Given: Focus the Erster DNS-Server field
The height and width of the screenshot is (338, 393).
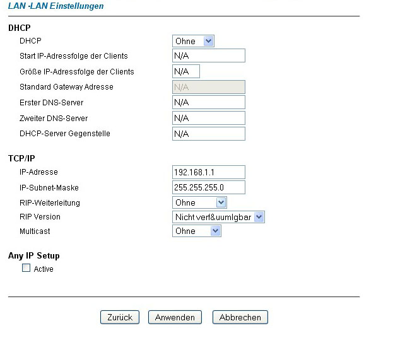Looking at the screenshot, I should click(x=208, y=102).
